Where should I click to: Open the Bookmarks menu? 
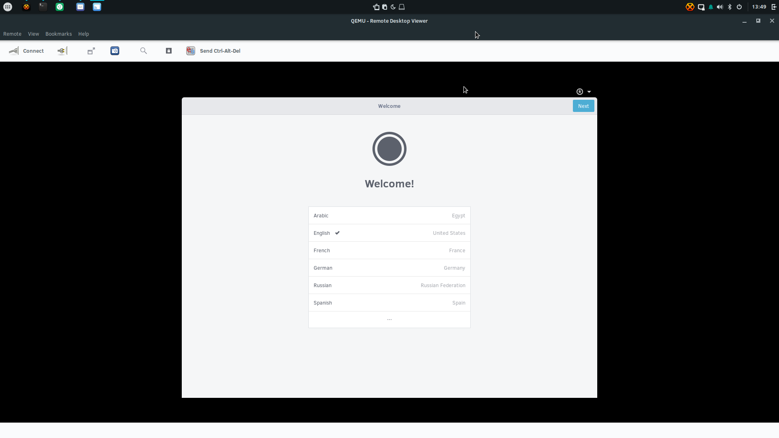pos(58,34)
